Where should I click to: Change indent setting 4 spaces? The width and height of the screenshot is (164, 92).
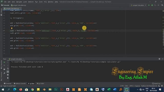point(137,86)
